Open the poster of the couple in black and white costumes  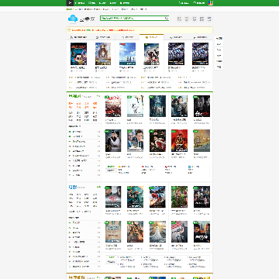pyautogui.click(x=113, y=141)
